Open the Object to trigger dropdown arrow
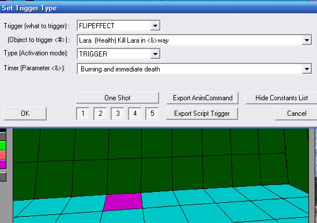 pos(307,40)
